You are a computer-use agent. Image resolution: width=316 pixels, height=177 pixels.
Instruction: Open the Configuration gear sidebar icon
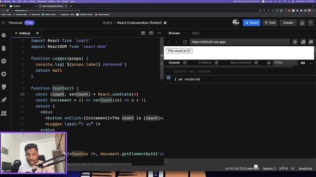(4, 74)
